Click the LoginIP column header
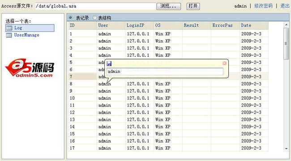291x161 pixels. (140, 25)
